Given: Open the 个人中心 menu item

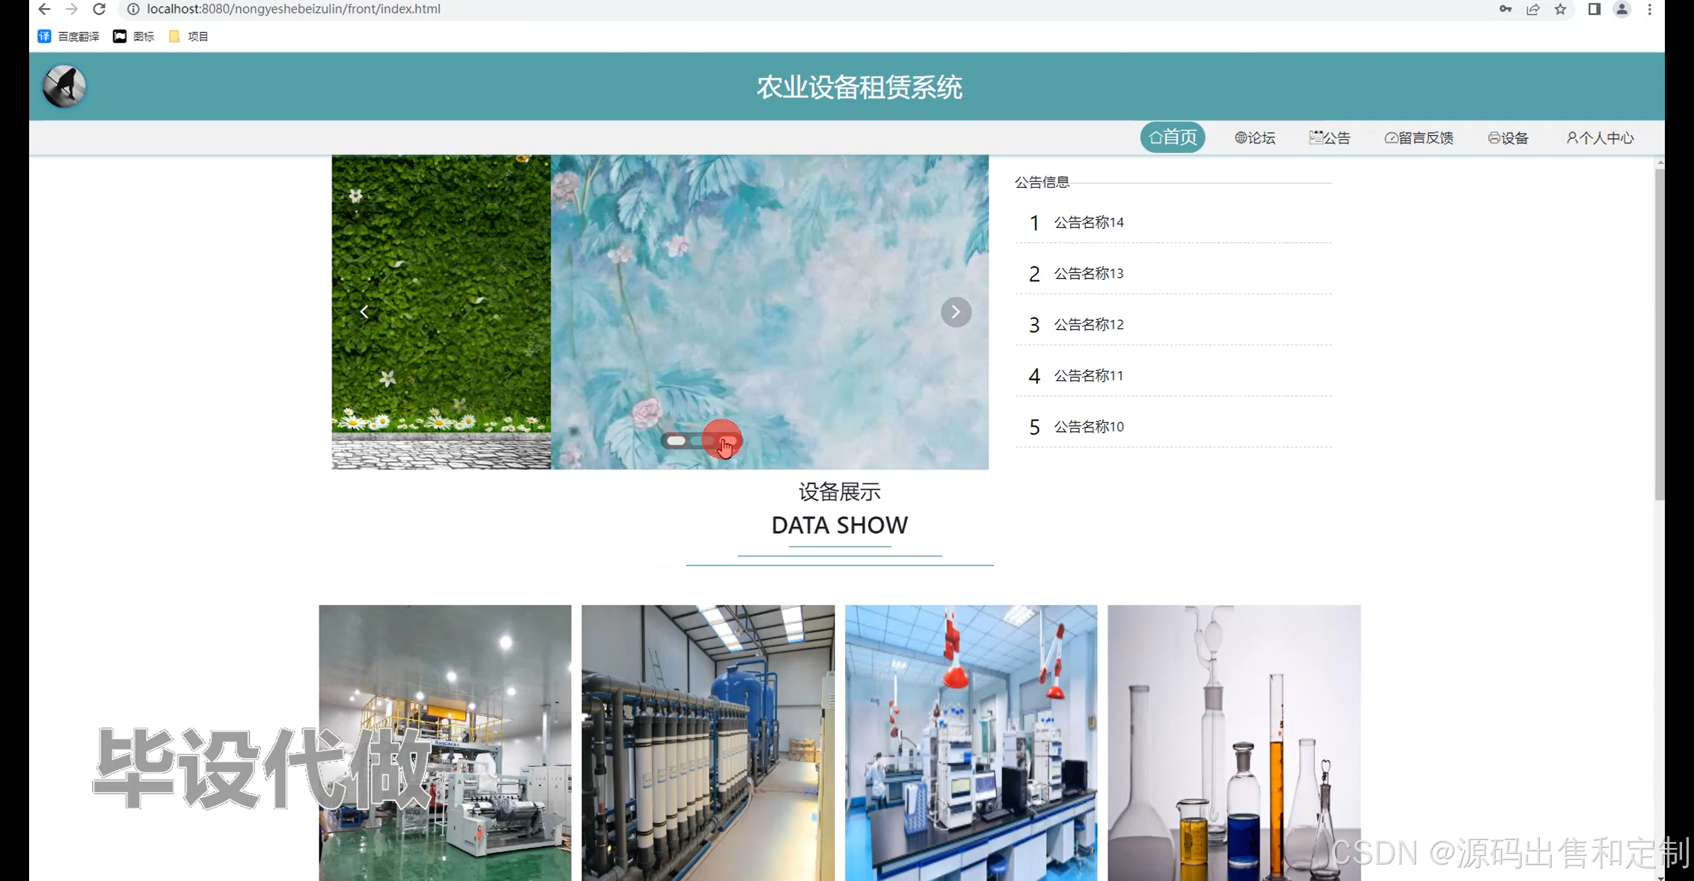Looking at the screenshot, I should (x=1600, y=138).
